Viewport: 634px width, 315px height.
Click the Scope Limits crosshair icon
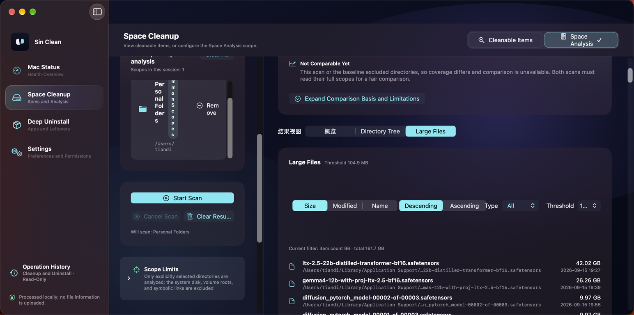(137, 269)
